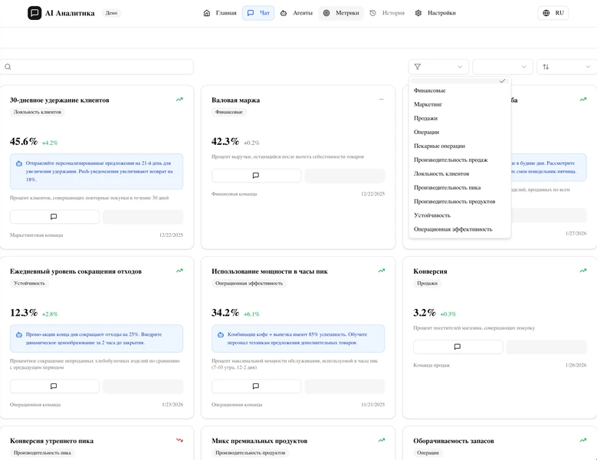597x460 pixels.
Task: Click the grey button on Конверсия card
Action: 546,347
